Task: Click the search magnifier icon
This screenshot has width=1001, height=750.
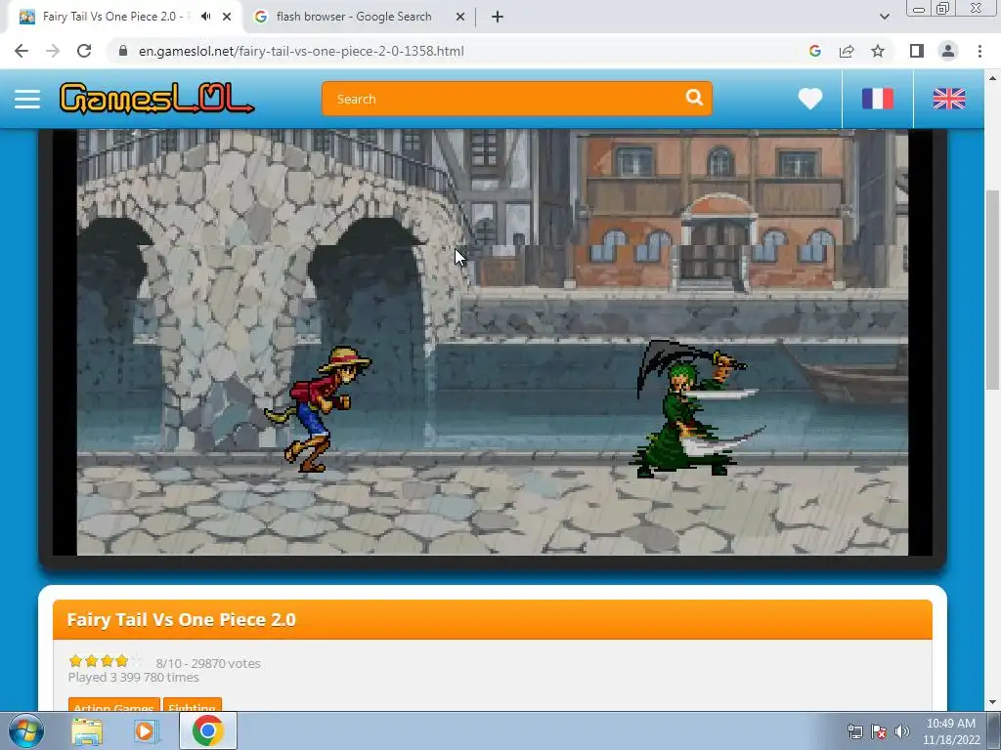Action: pyautogui.click(x=694, y=98)
